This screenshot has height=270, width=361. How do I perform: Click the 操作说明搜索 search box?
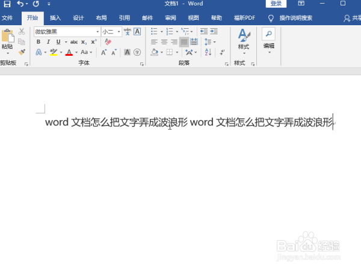coord(296,18)
